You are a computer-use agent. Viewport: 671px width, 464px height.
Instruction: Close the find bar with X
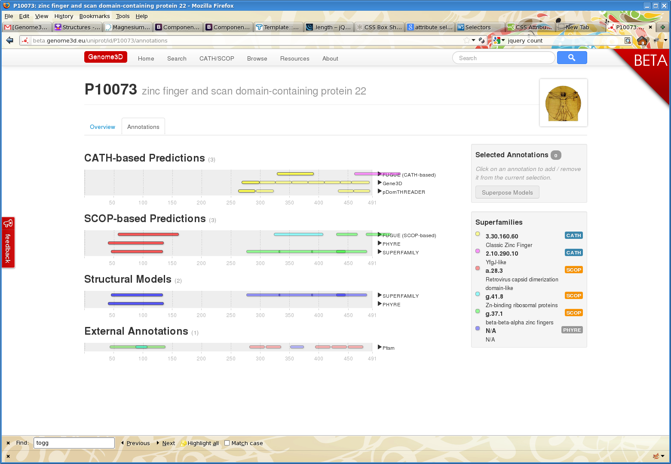pyautogui.click(x=8, y=443)
